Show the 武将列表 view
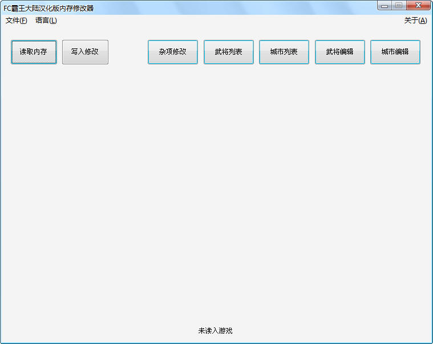The height and width of the screenshot is (344, 433). pos(228,52)
